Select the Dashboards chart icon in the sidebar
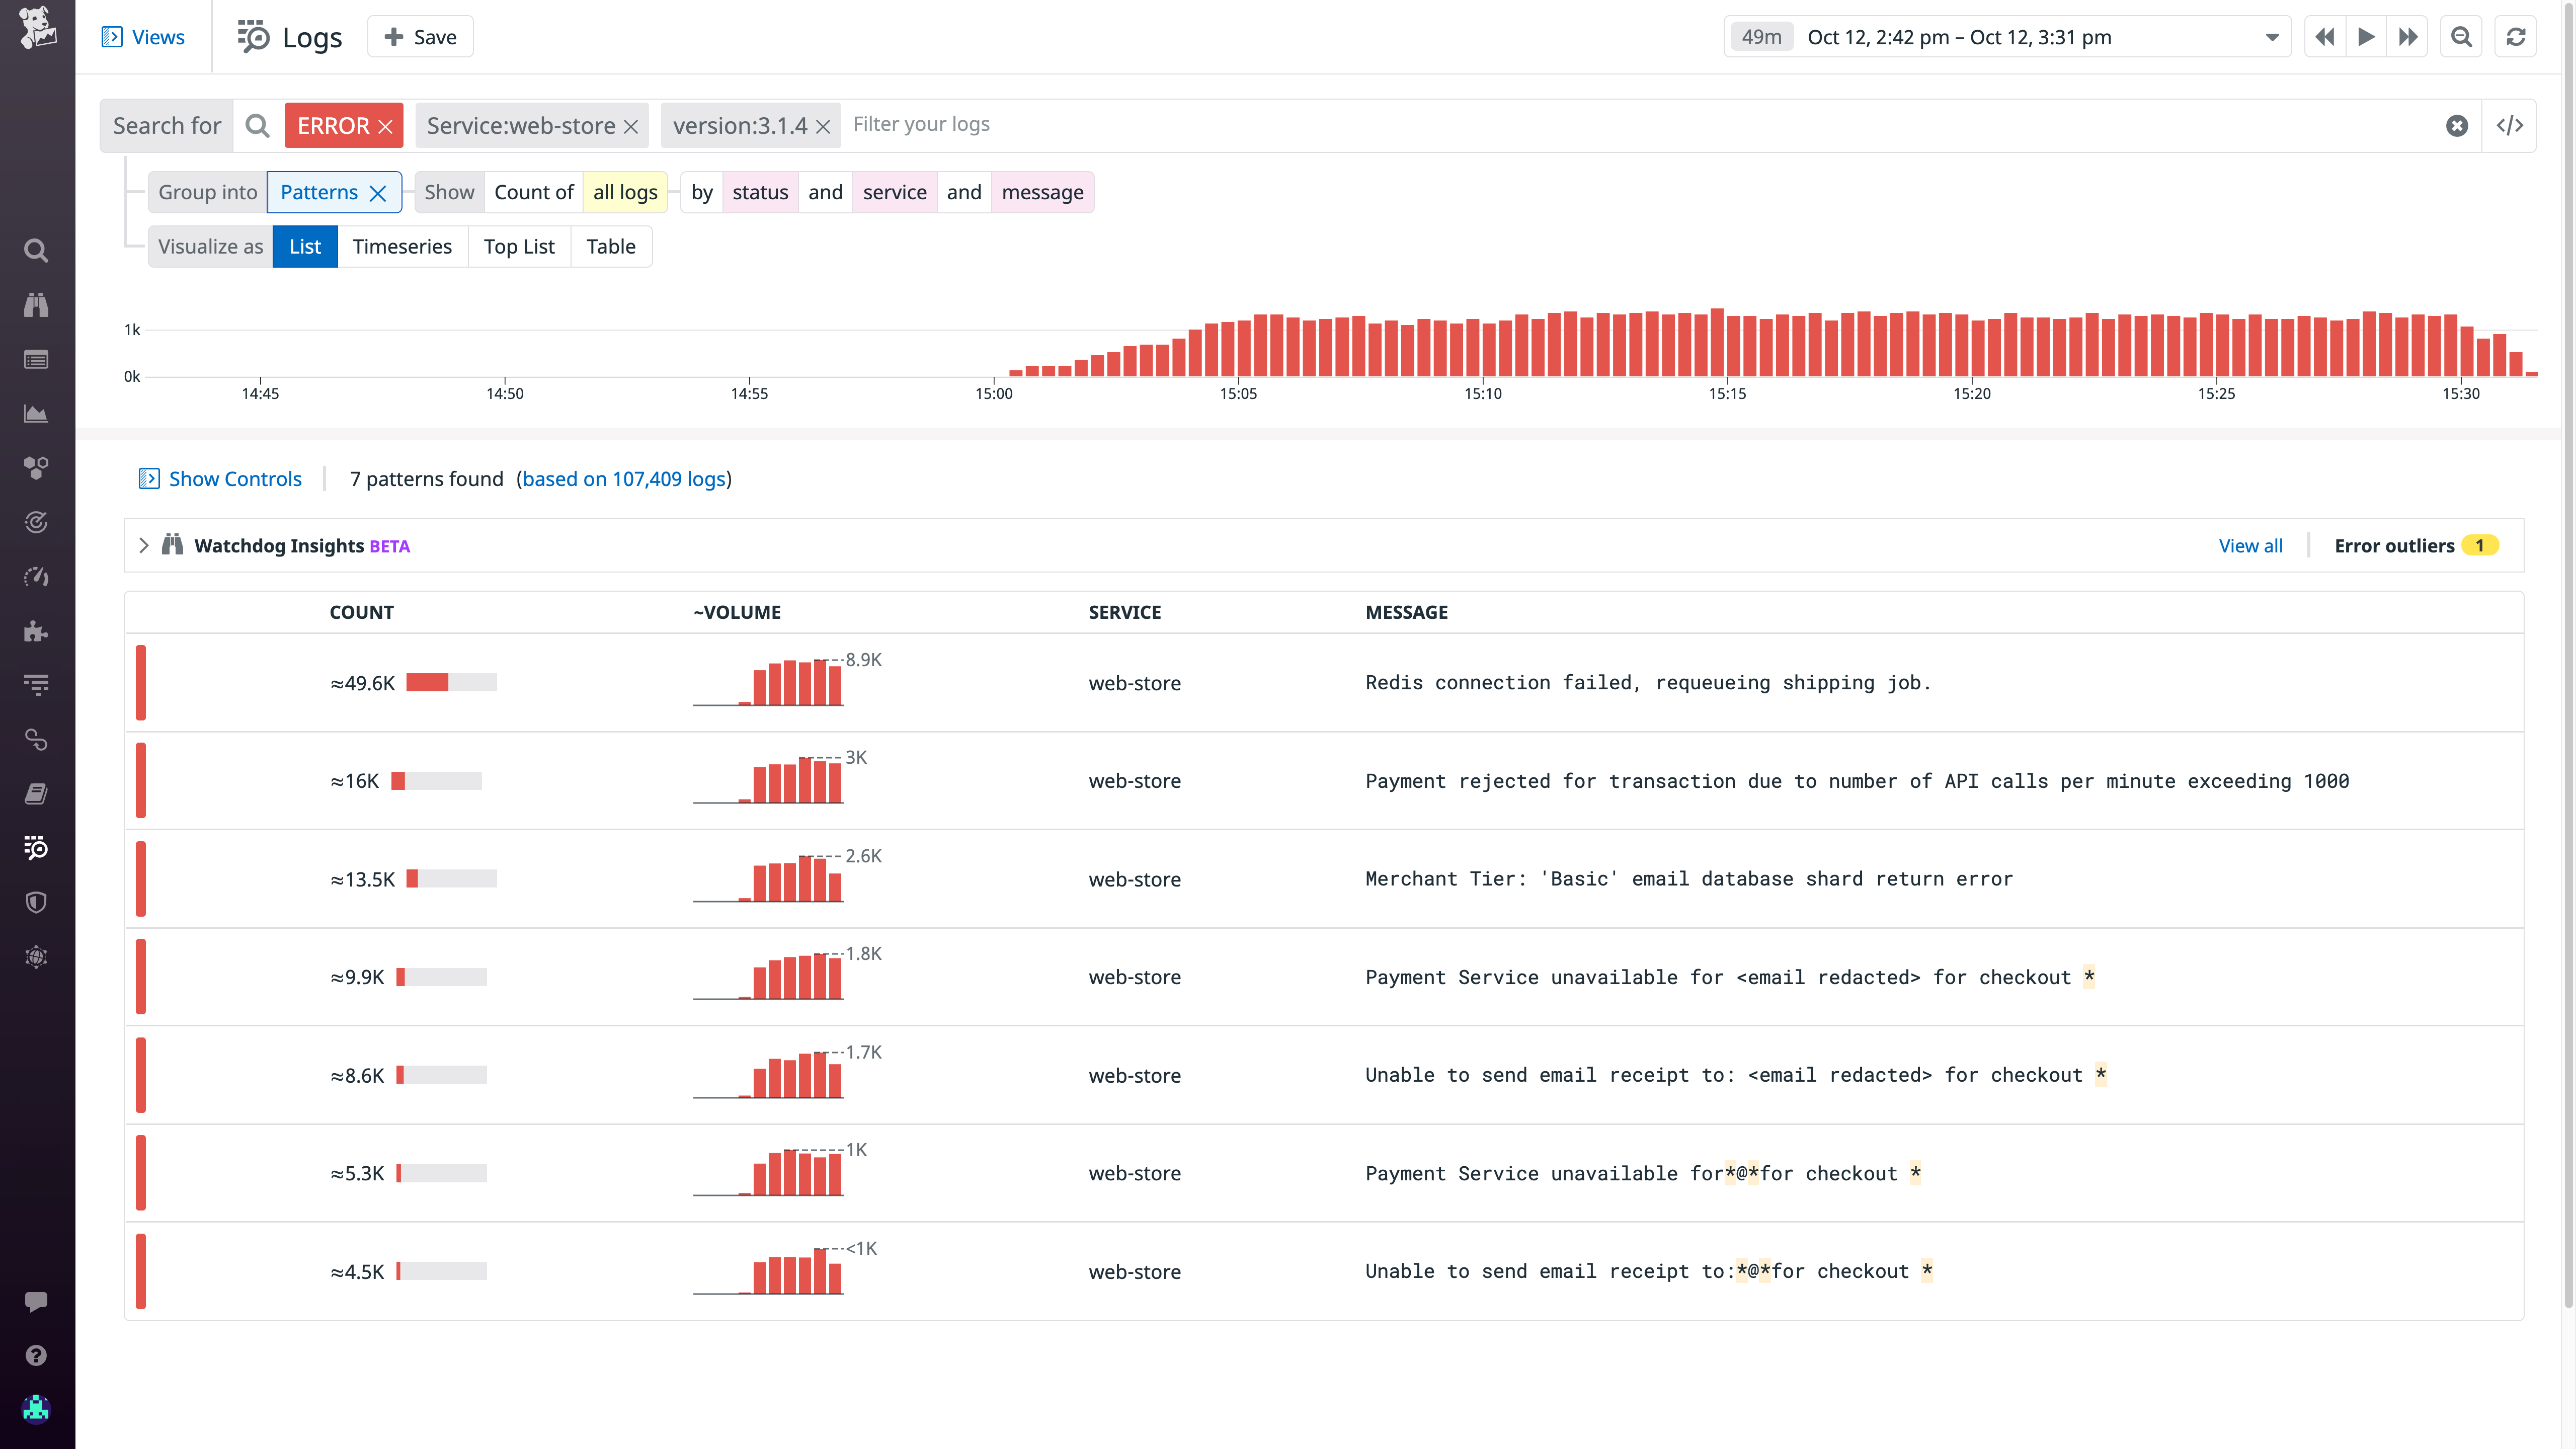Viewport: 2576px width, 1449px height. tap(36, 413)
